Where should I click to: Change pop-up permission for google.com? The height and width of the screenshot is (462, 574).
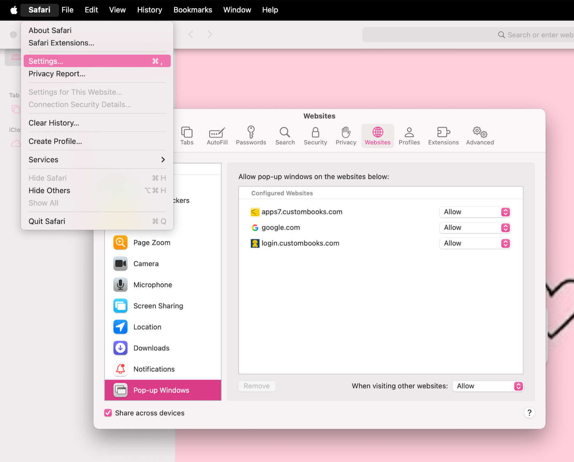tap(475, 228)
